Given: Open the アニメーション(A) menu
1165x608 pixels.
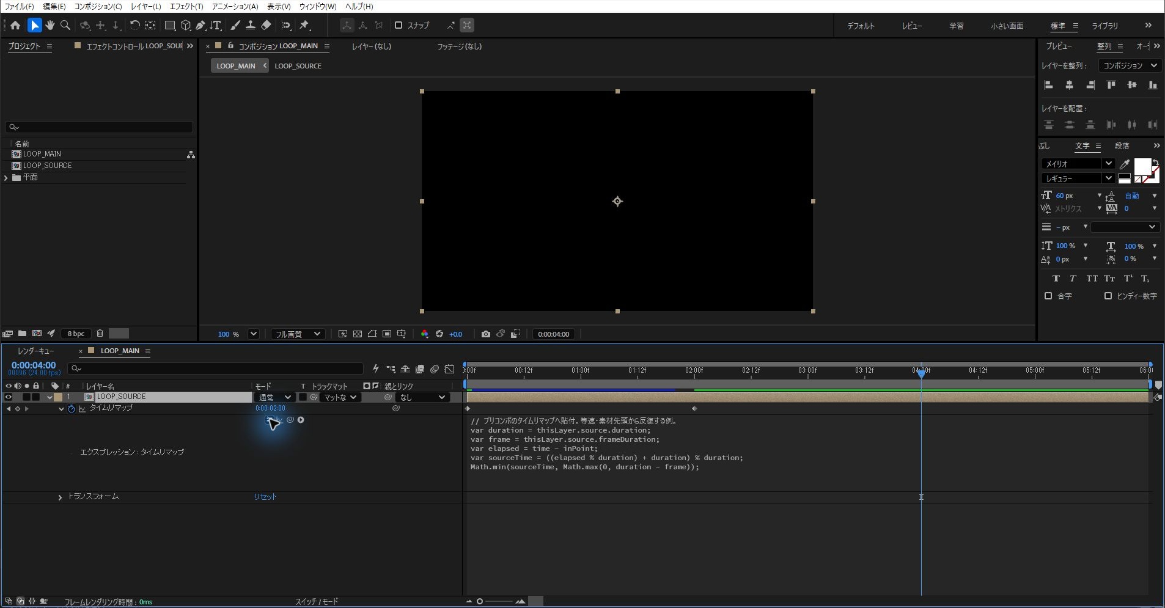Looking at the screenshot, I should click(x=235, y=6).
